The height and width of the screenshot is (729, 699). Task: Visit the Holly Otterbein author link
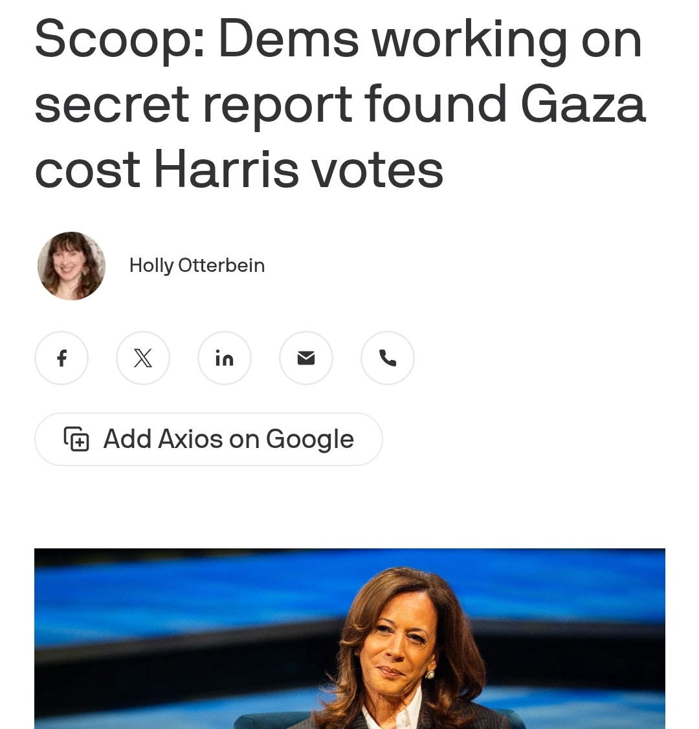[197, 265]
